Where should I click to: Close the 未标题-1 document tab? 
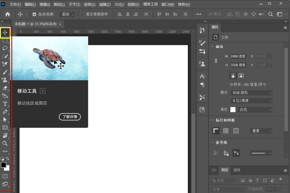[x=60, y=24]
